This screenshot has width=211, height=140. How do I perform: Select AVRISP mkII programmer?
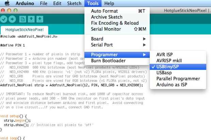(x=178, y=61)
